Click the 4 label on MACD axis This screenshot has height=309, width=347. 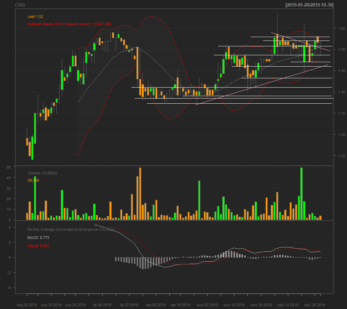pos(10,227)
